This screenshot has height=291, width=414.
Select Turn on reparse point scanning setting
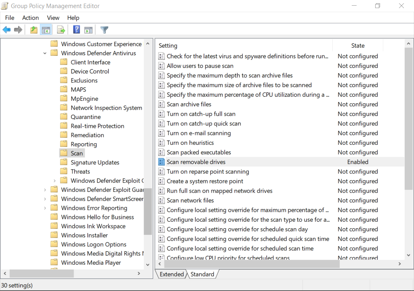[208, 172]
